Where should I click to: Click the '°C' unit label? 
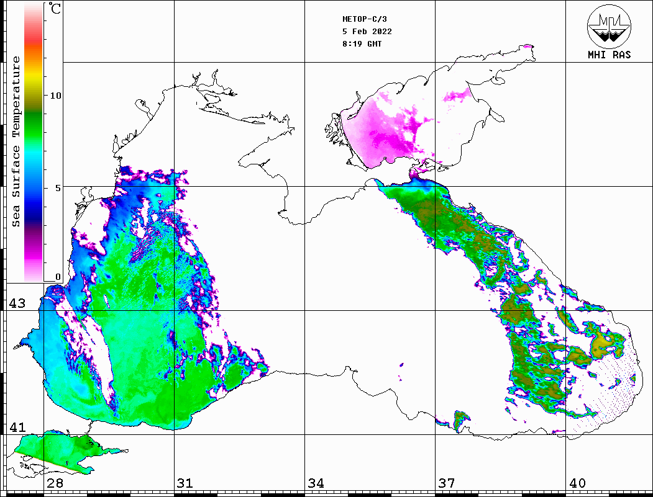click(x=54, y=8)
